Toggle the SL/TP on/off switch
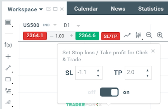This screenshot has height=109, width=168. tap(109, 92)
